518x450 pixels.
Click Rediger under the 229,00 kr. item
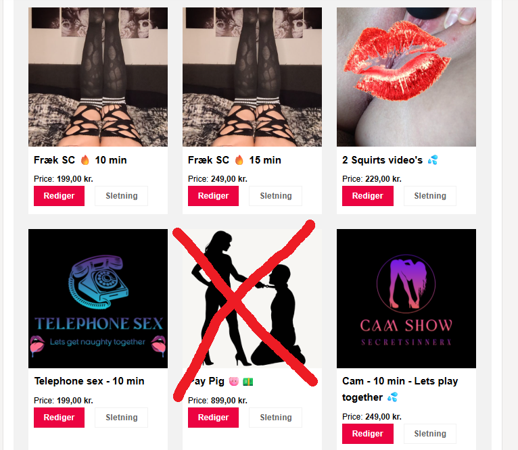368,196
